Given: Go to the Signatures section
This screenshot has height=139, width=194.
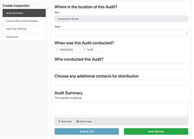Looking at the screenshot, I should pyautogui.click(x=24, y=37).
